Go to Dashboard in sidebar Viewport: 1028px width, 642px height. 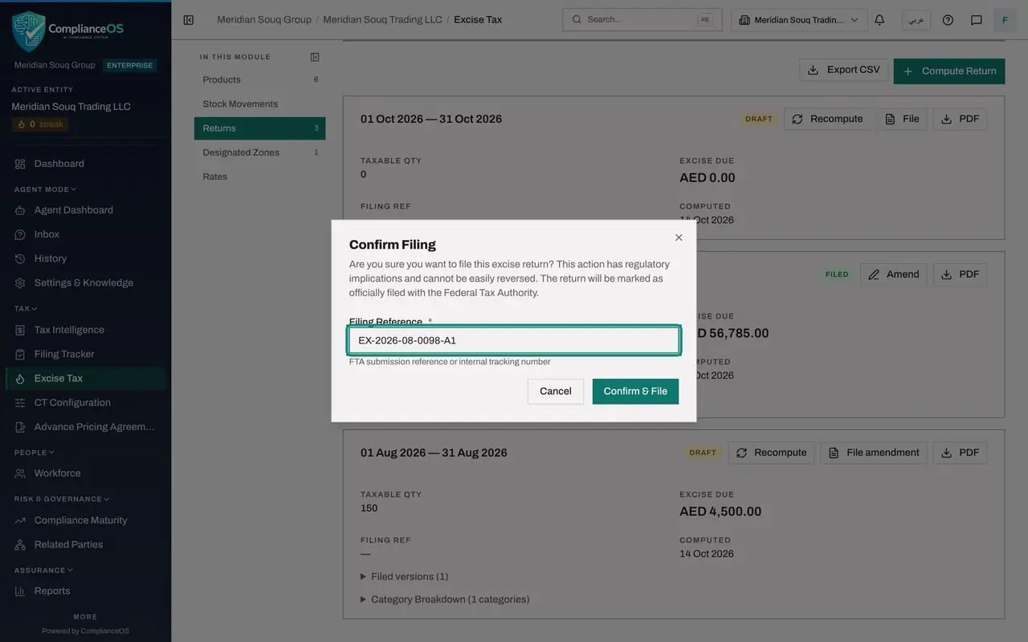(x=85, y=164)
